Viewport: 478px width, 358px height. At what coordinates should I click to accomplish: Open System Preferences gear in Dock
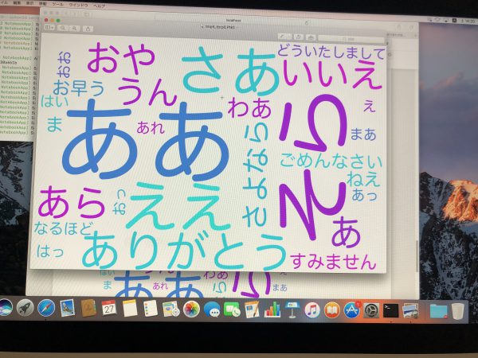(371, 310)
